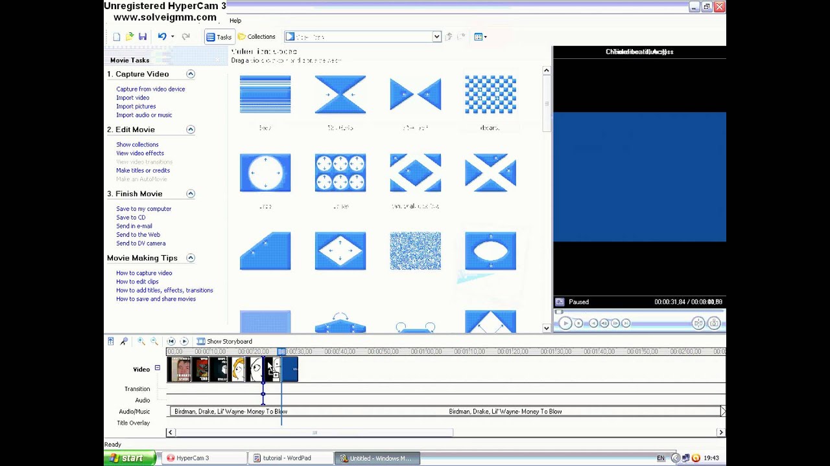Screen dimensions: 830x466
Task: Click Send to DV camera link
Action: pyautogui.click(x=141, y=243)
